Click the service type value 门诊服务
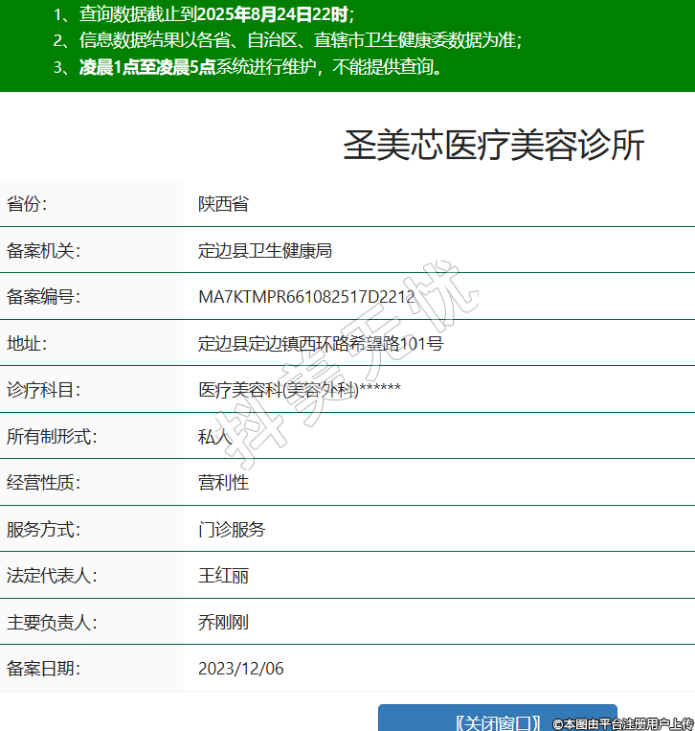The height and width of the screenshot is (731, 695). 232,529
